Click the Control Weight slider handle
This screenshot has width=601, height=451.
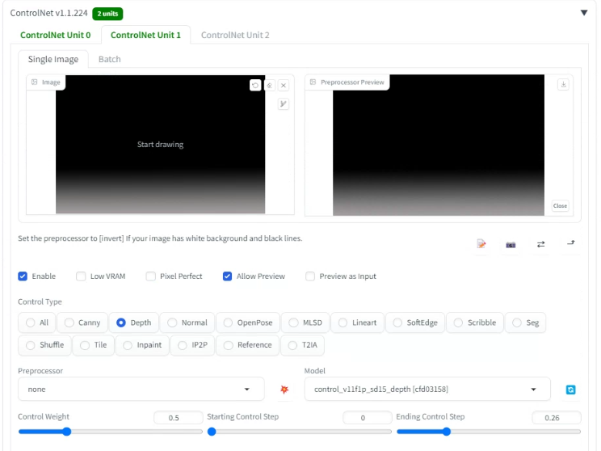pos(67,432)
